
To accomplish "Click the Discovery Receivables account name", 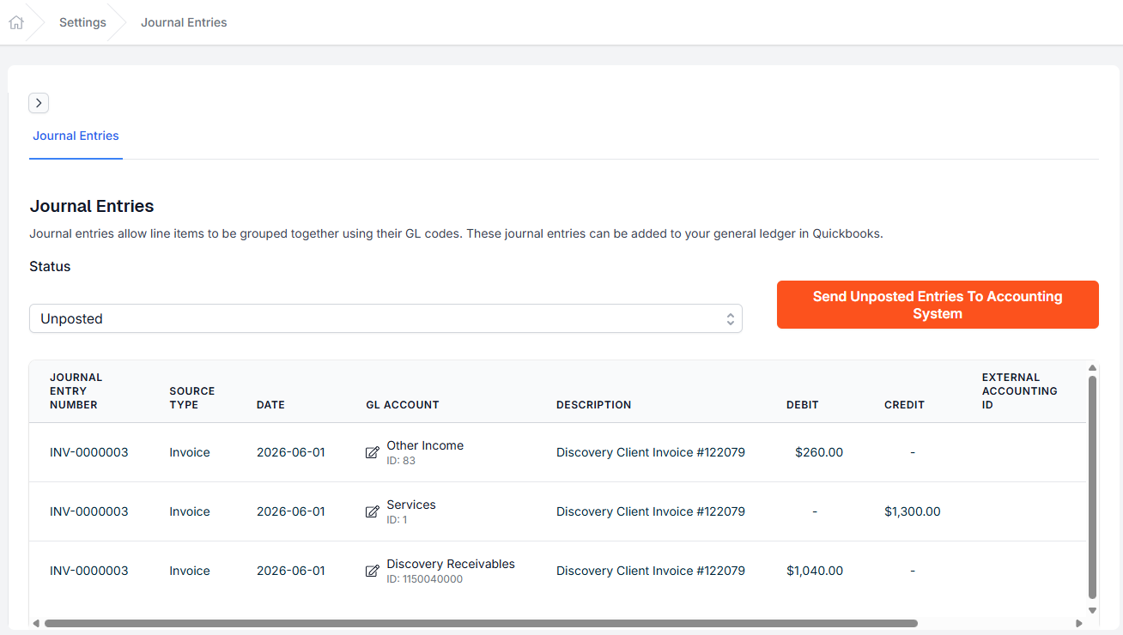I will coord(451,564).
